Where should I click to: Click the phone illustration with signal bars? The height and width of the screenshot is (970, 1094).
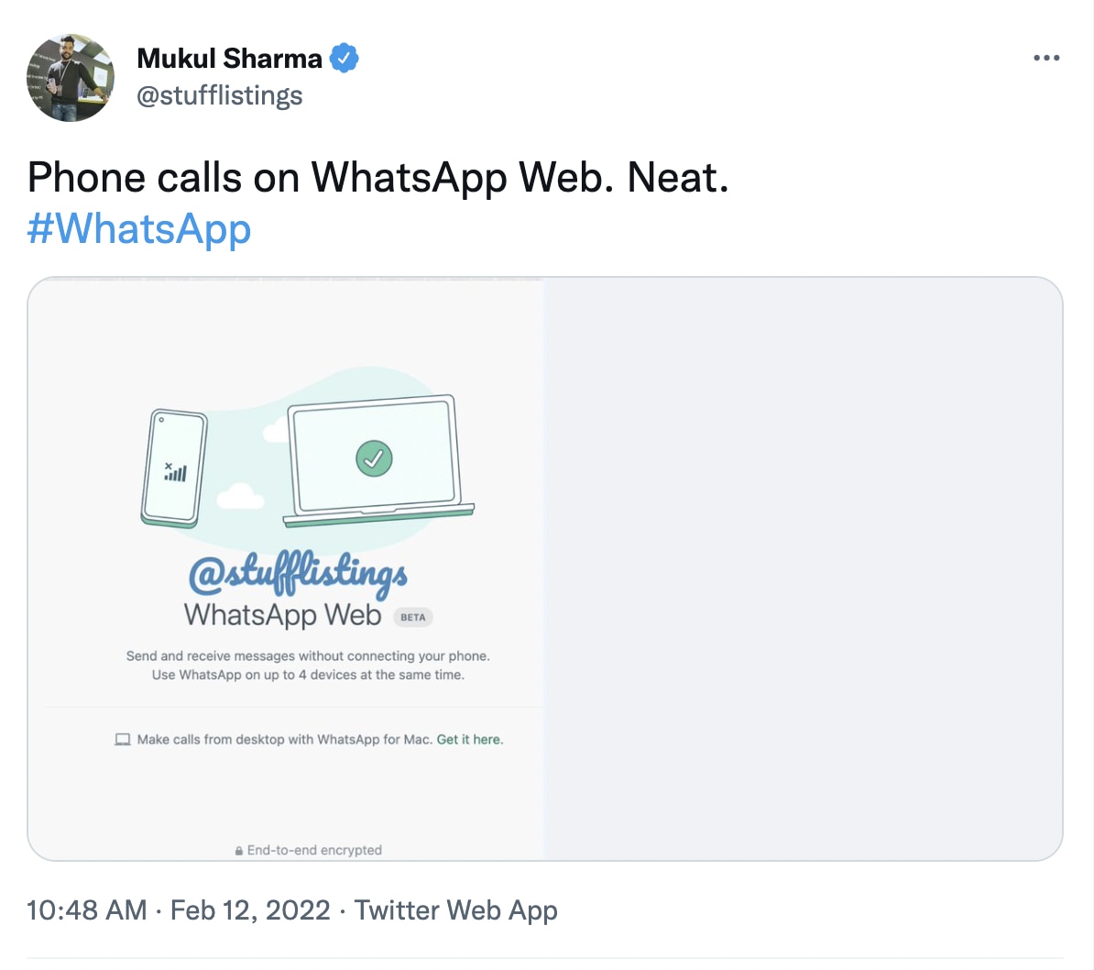(x=174, y=468)
